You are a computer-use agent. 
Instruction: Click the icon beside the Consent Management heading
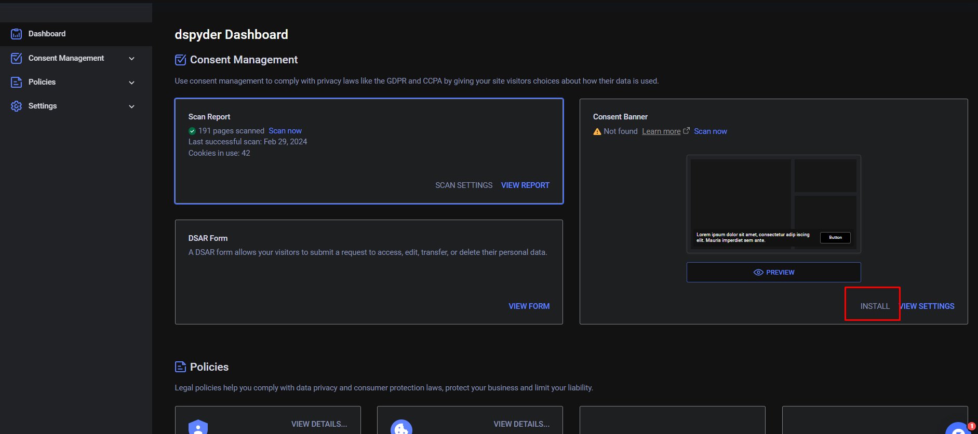[180, 60]
